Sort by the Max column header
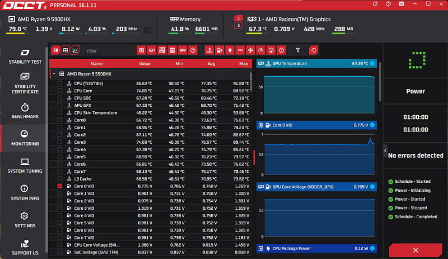 click(244, 64)
